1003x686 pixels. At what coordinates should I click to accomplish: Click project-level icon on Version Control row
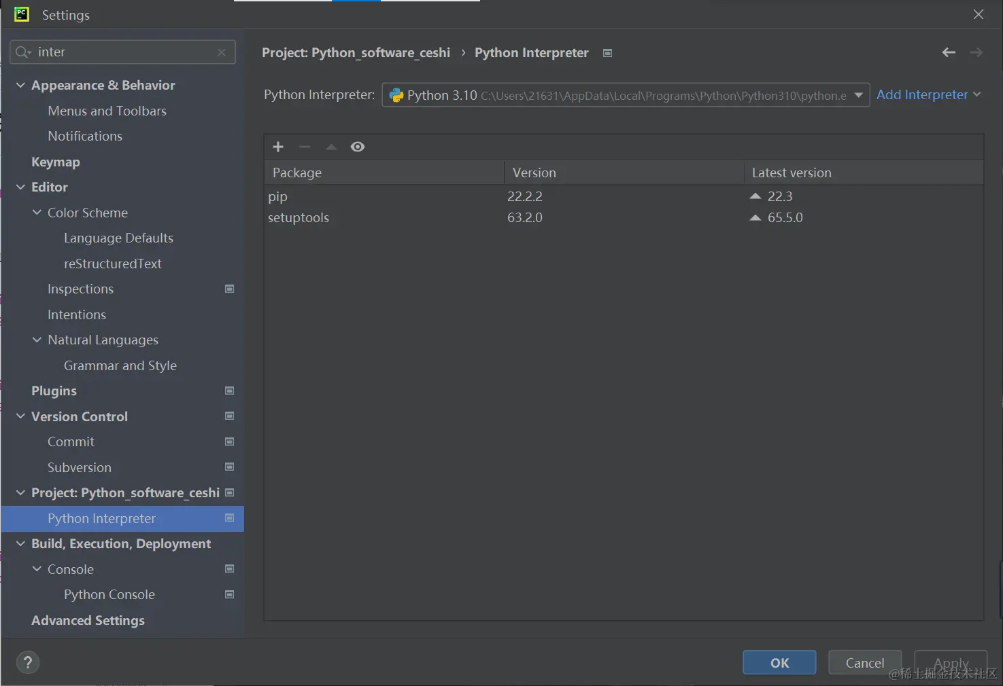pos(229,416)
